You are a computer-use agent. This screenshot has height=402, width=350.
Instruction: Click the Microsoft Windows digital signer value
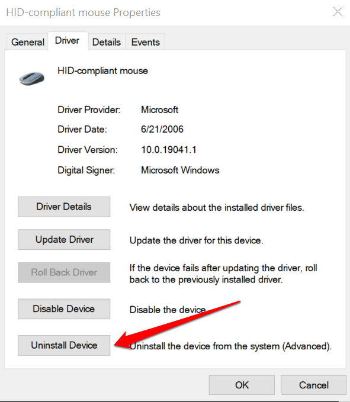click(x=180, y=170)
